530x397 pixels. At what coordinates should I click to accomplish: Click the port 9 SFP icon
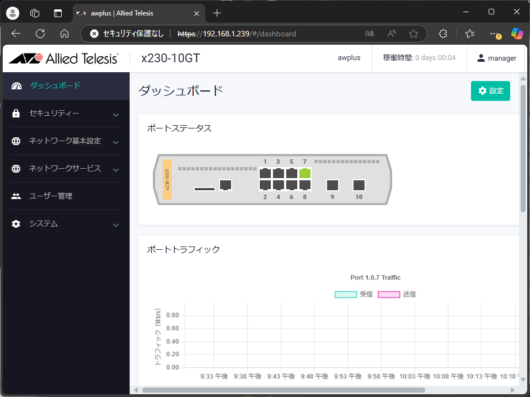[332, 185]
